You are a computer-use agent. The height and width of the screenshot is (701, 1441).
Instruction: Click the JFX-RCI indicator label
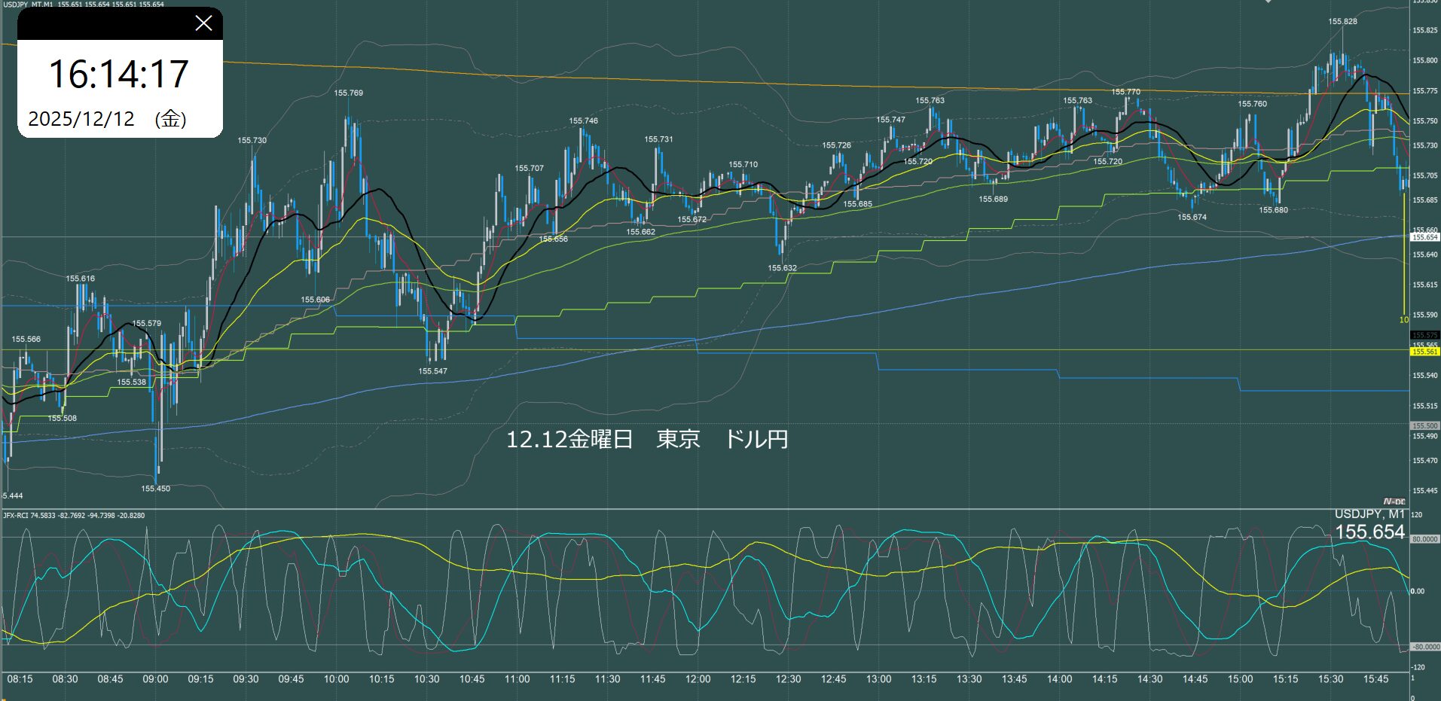74,516
